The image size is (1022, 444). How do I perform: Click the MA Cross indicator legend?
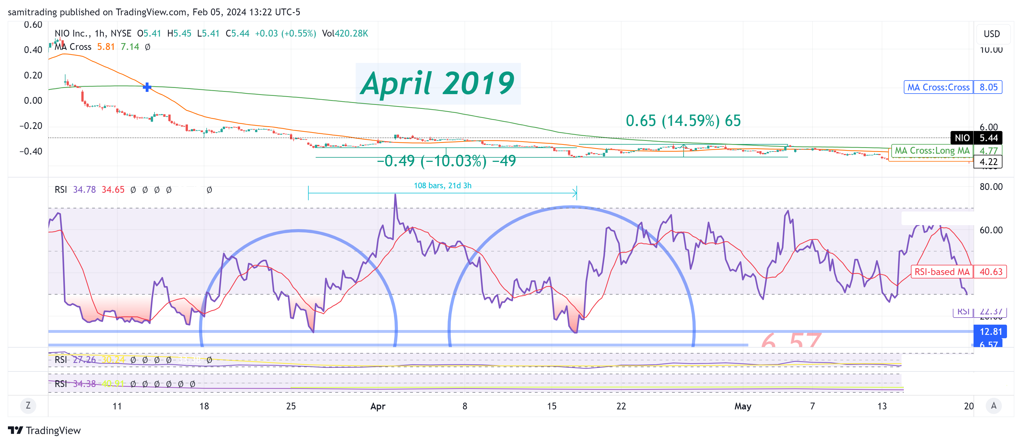click(73, 47)
